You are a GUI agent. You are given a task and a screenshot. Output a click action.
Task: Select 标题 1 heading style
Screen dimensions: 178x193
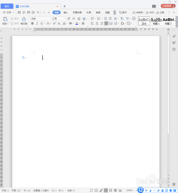pyautogui.click(x=156, y=21)
